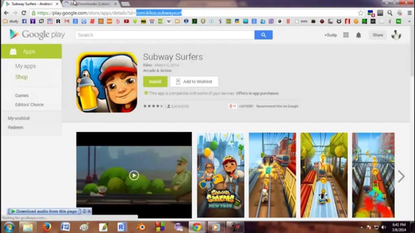415x233 pixels.
Task: Click the Redeem link
Action: [x=16, y=127]
